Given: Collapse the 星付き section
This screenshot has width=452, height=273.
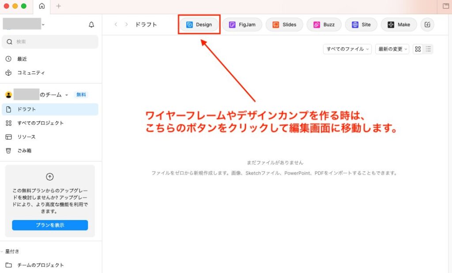Looking at the screenshot, I should pyautogui.click(x=2, y=251).
